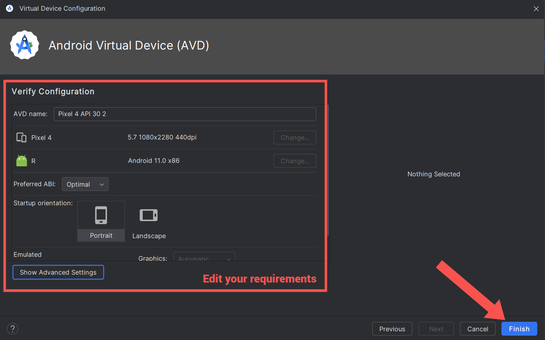
Task: Expand the Graphics Automatic dropdown
Action: [204, 257]
